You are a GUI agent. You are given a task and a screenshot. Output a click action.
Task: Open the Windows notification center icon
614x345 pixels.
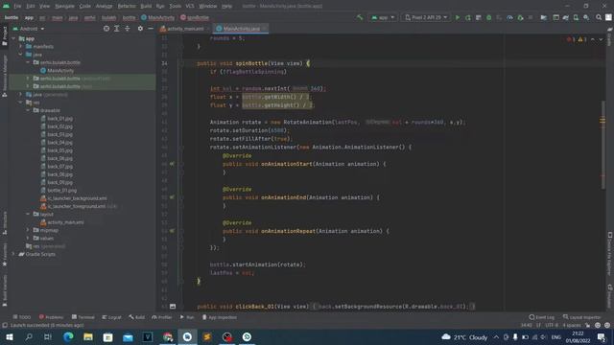point(602,336)
